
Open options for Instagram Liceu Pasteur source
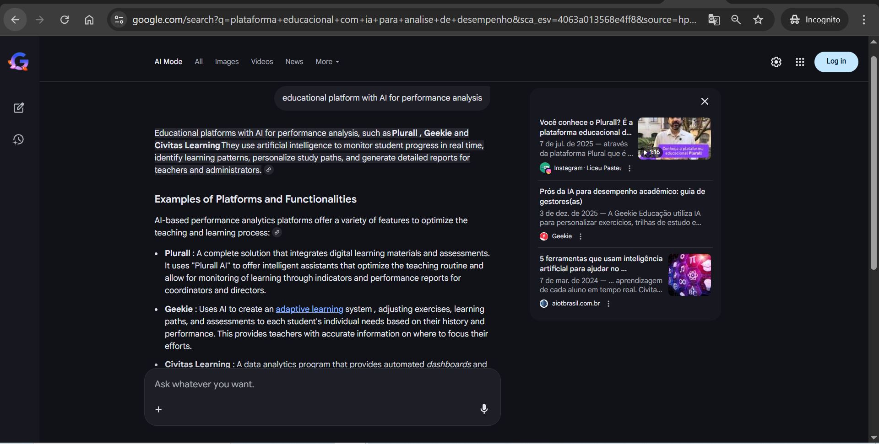[x=629, y=168]
